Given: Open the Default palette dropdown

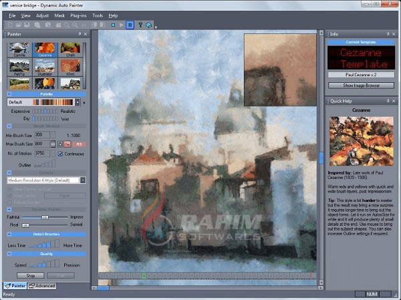Looking at the screenshot, I should point(78,102).
